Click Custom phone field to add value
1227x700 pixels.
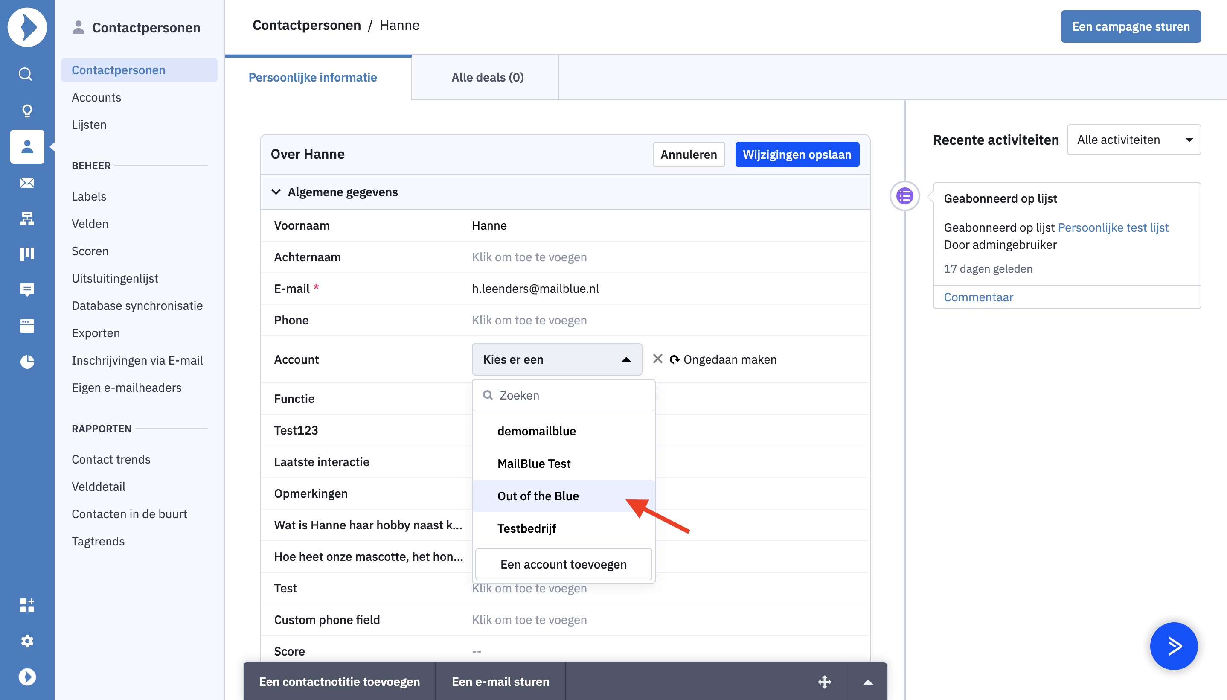click(529, 620)
